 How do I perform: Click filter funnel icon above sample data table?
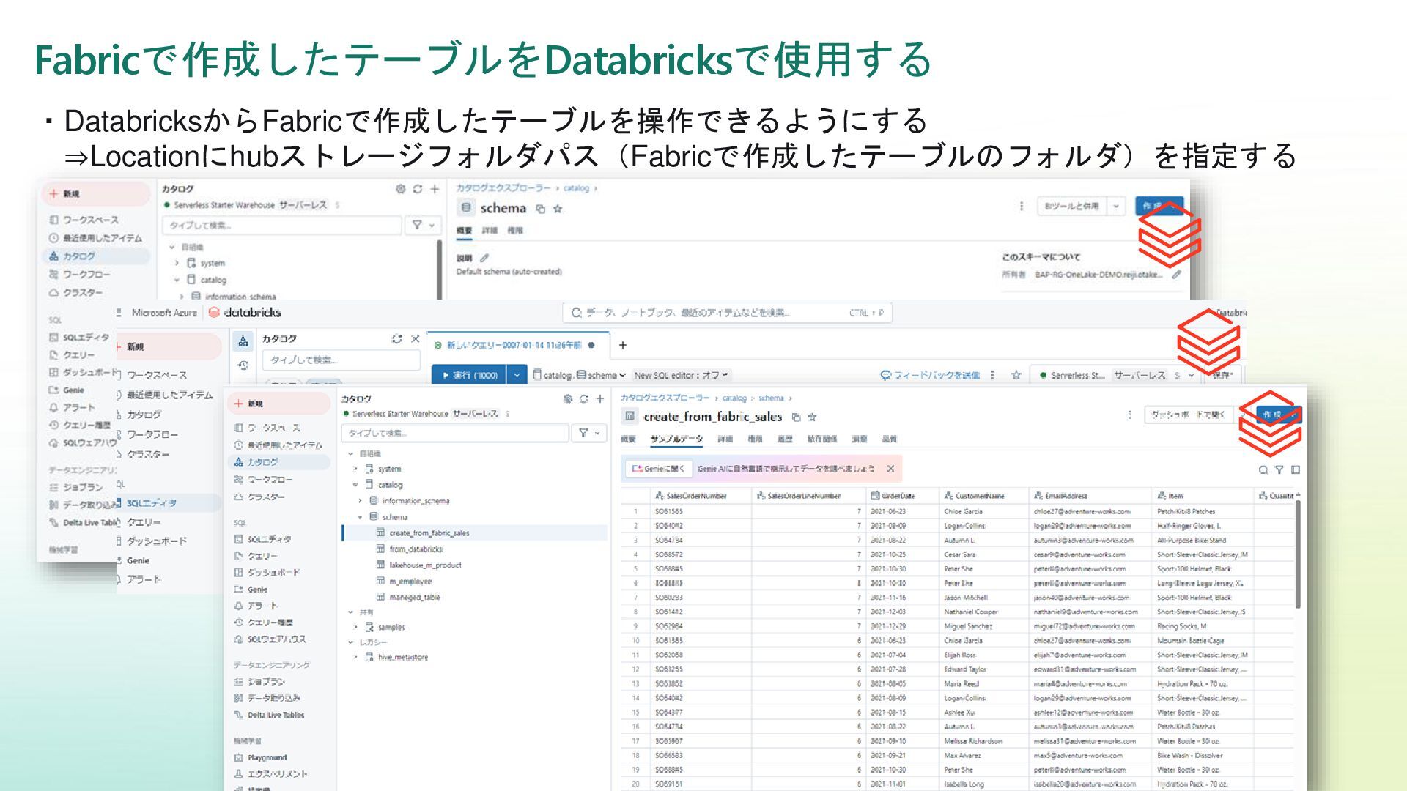point(1279,469)
